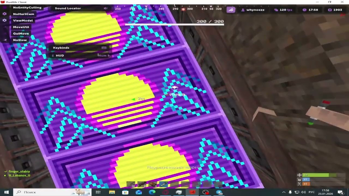Open Microsoft Store from the taskbar

pyautogui.click(x=125, y=192)
